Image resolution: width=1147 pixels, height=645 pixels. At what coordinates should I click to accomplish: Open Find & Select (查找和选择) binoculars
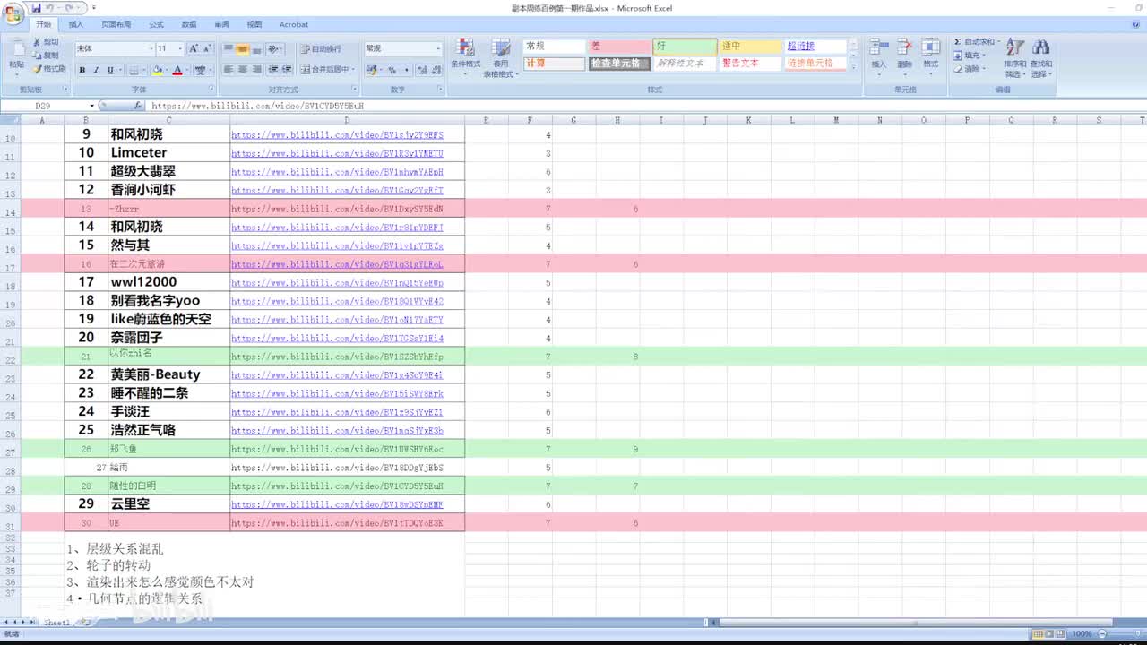(x=1041, y=57)
